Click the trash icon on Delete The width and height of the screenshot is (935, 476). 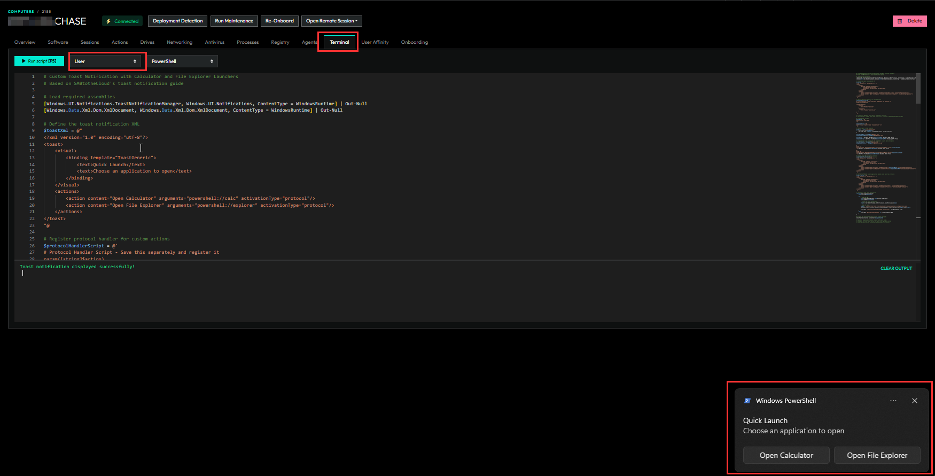pos(900,21)
